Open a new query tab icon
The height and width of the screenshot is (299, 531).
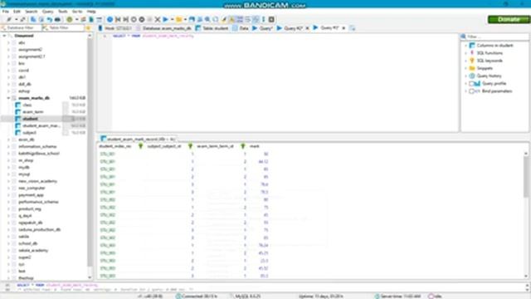[352, 28]
